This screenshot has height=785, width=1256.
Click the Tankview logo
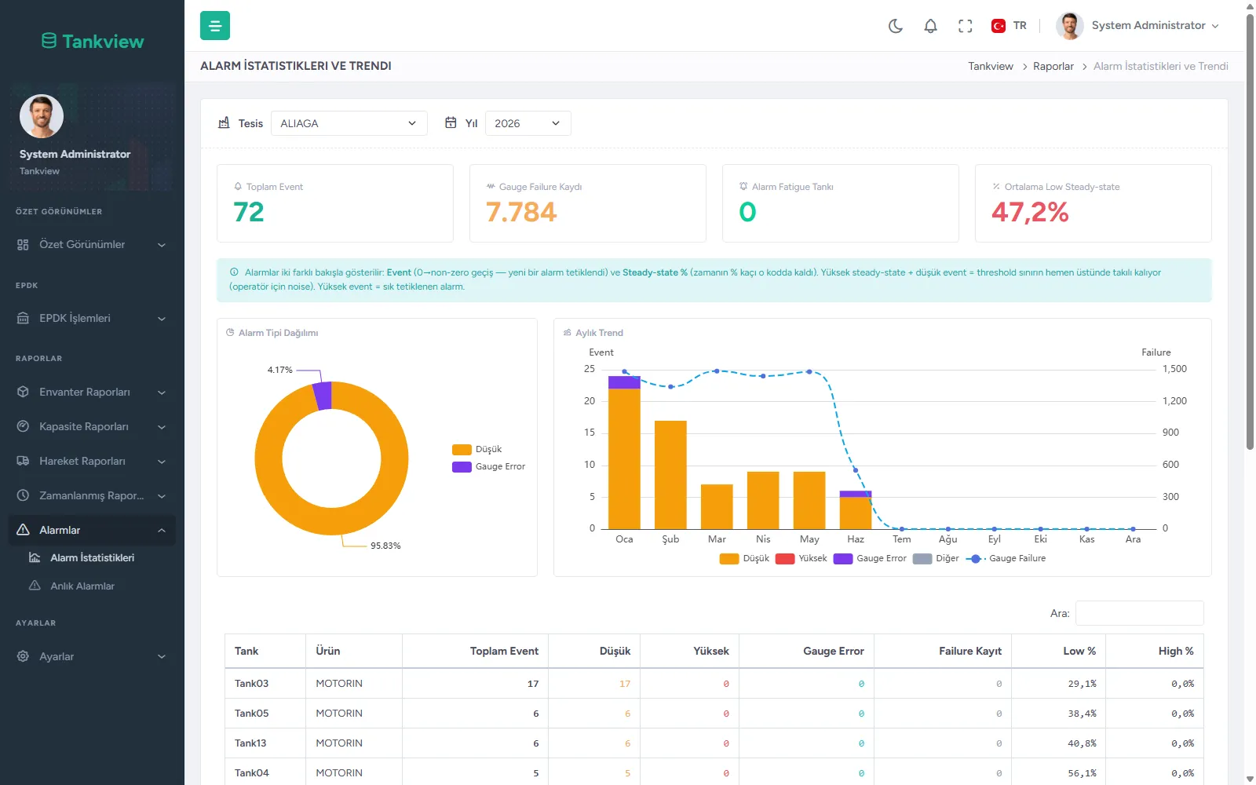(93, 41)
